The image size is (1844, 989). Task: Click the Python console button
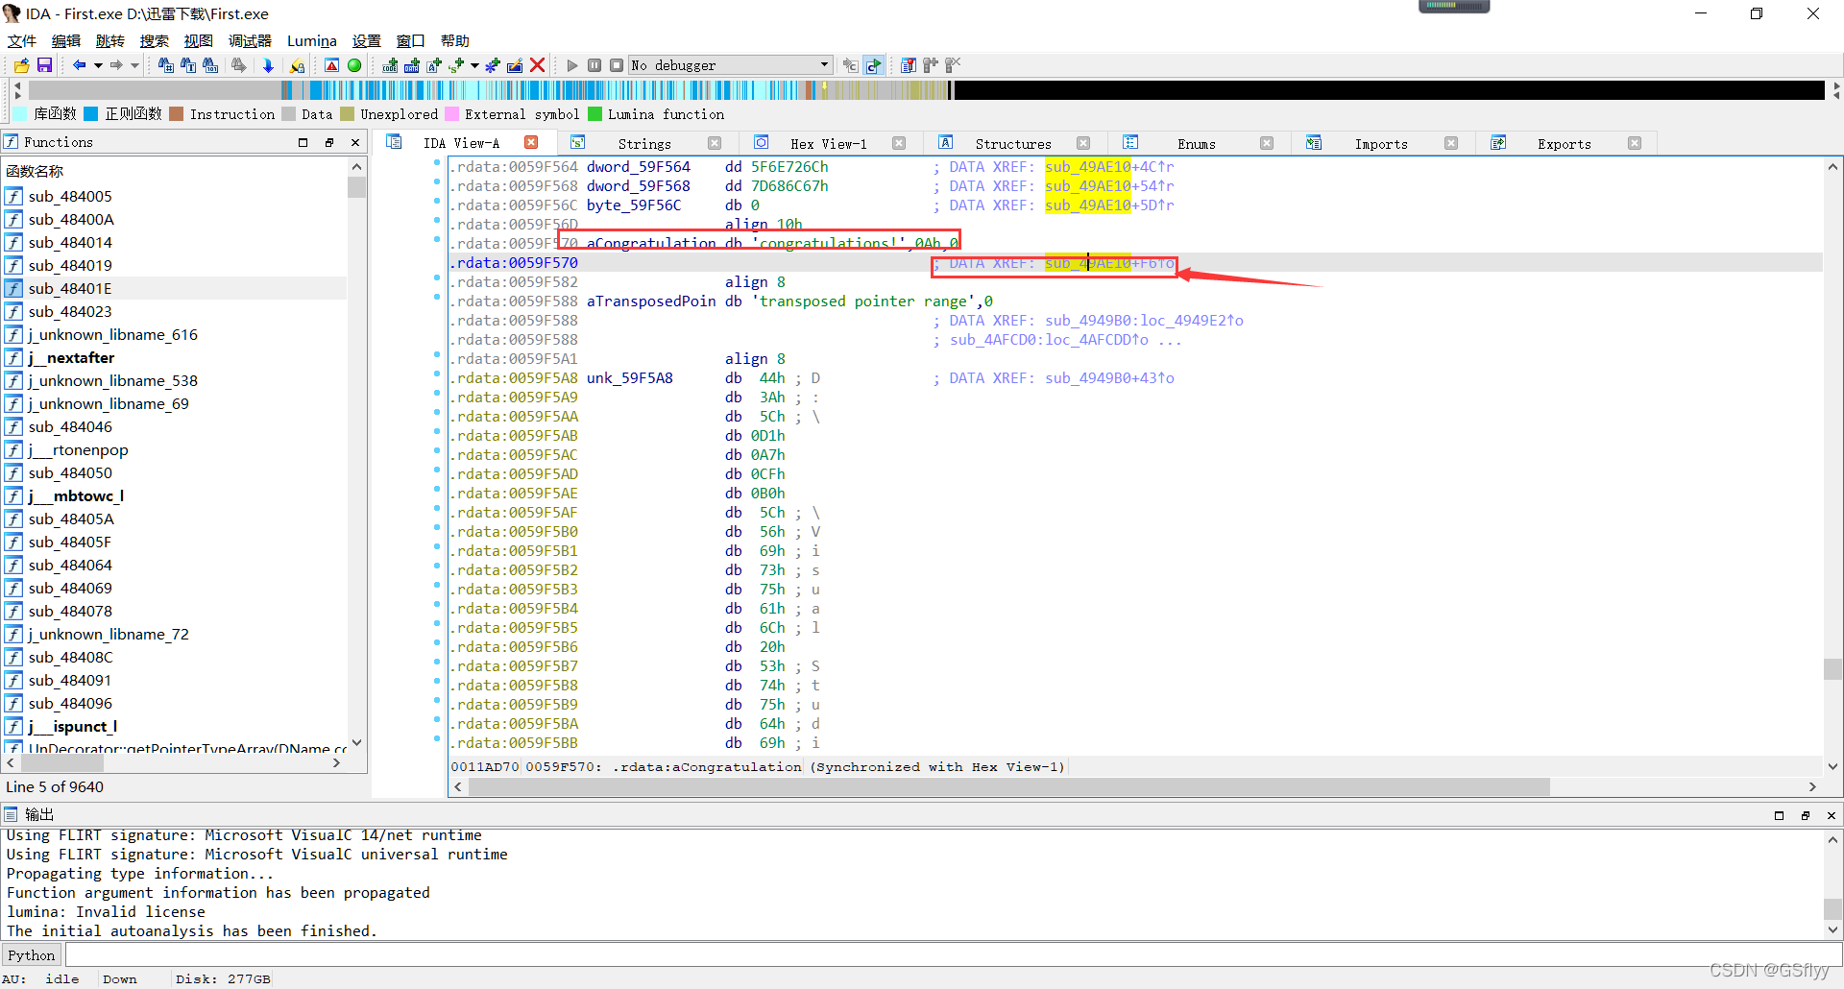32,955
